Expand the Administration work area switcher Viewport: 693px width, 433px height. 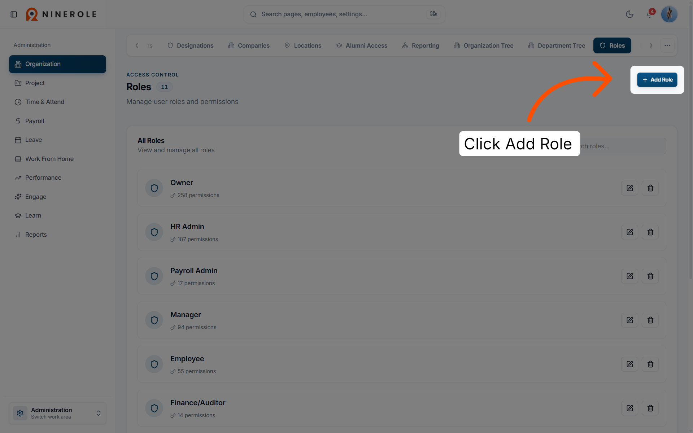tap(57, 413)
